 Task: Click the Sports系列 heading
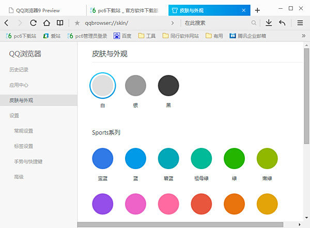click(x=106, y=132)
